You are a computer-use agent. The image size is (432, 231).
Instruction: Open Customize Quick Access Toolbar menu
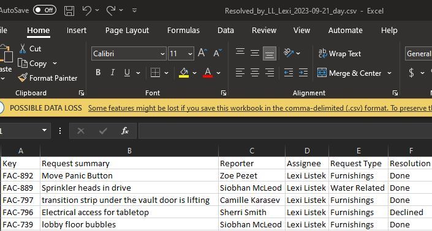134,10
